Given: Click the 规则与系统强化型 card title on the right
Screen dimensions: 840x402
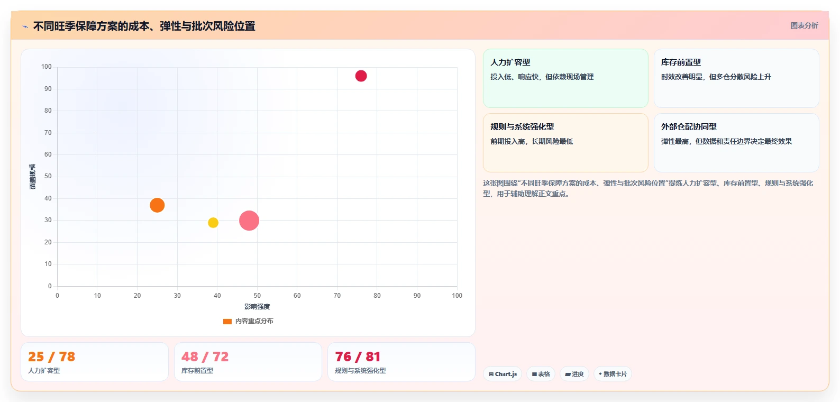Looking at the screenshot, I should (x=522, y=126).
